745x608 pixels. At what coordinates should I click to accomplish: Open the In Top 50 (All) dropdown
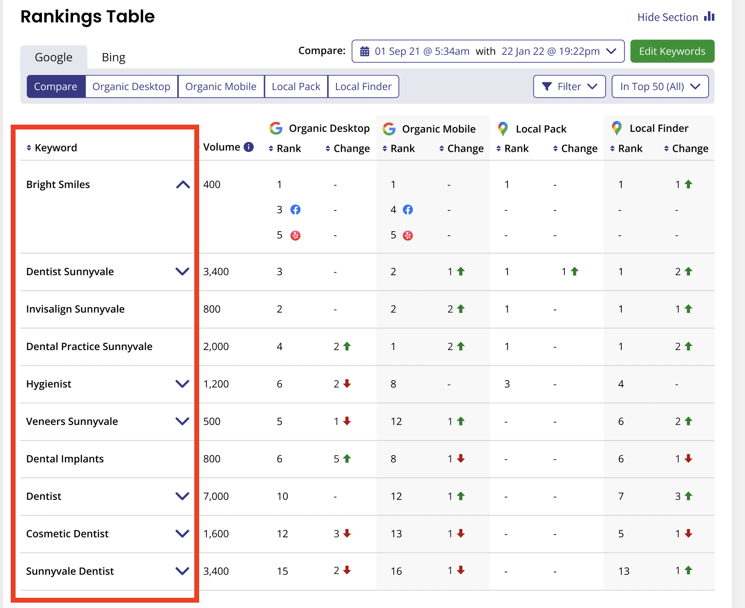[x=659, y=87]
